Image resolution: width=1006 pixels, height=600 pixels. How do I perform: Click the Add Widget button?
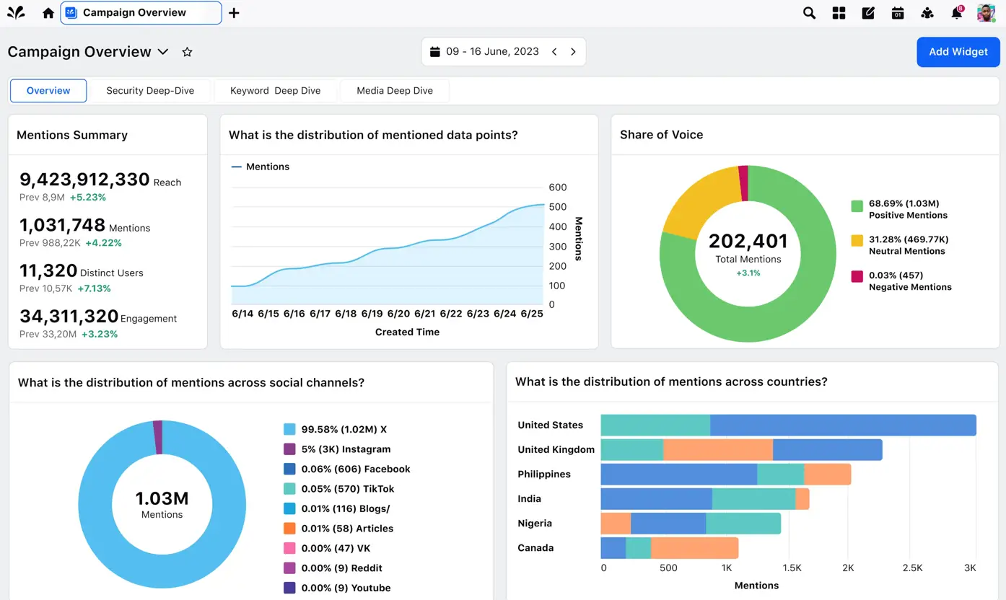pyautogui.click(x=958, y=52)
